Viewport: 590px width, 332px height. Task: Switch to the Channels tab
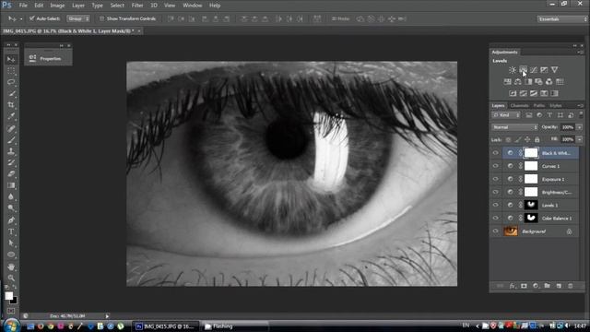coord(520,106)
